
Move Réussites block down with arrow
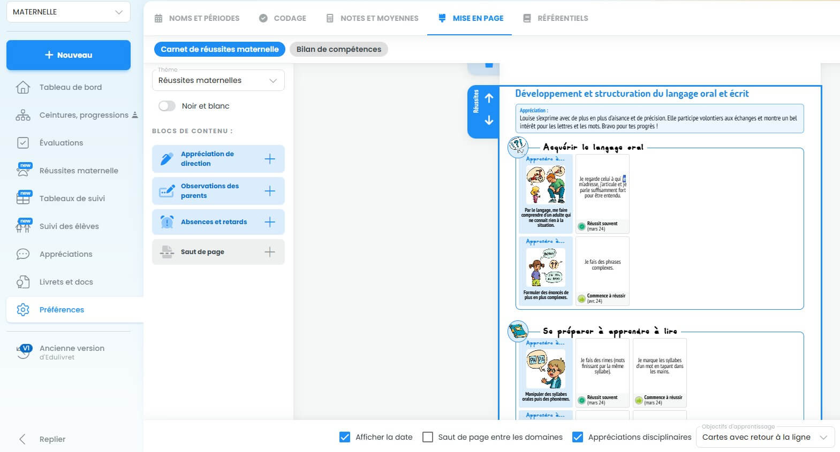(489, 121)
